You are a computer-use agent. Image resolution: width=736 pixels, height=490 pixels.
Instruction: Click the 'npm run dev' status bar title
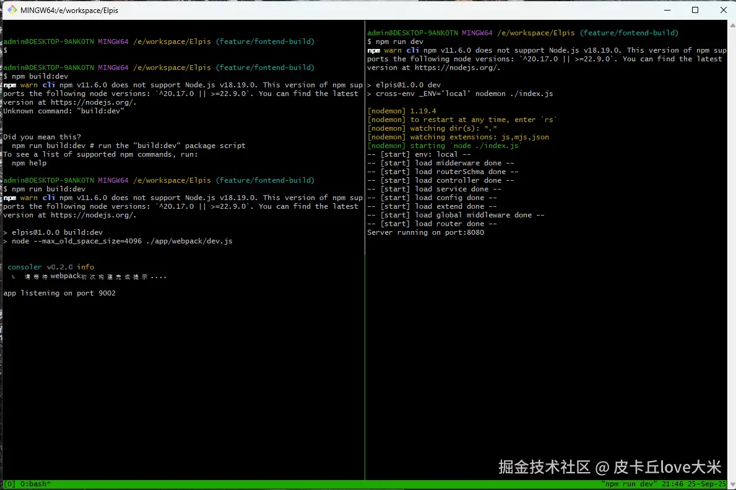629,484
